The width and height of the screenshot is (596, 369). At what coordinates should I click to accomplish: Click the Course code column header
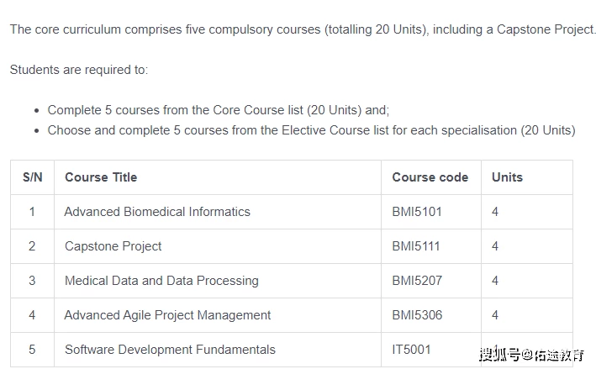[x=430, y=177]
